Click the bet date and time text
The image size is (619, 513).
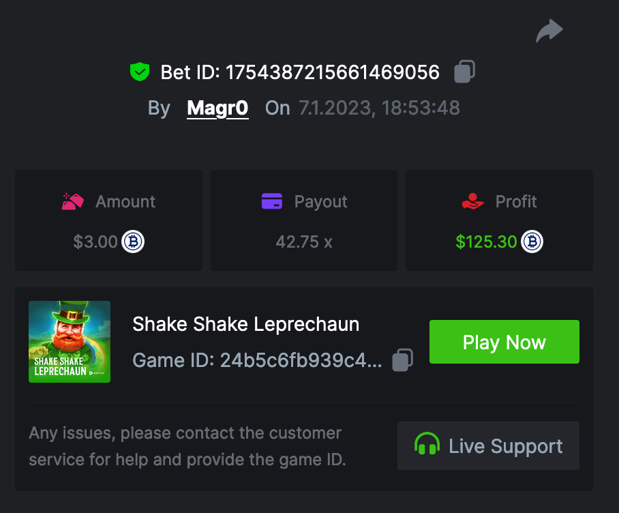point(379,108)
